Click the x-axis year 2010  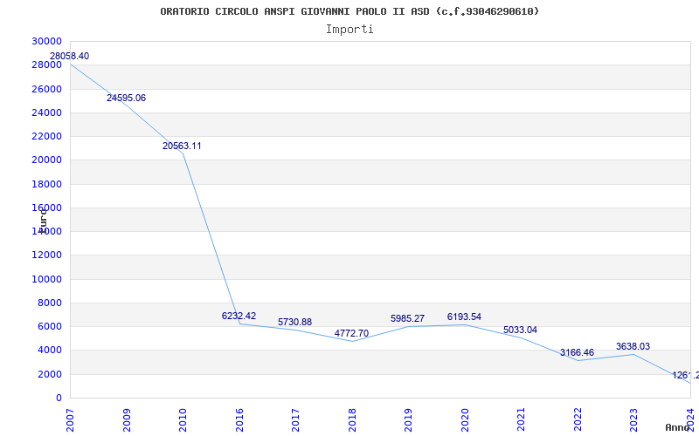[183, 420]
